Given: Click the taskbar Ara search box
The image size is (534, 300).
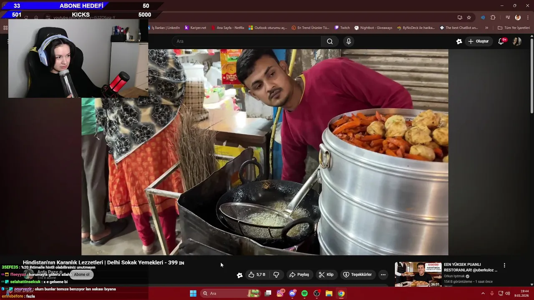Looking at the screenshot, I should pyautogui.click(x=230, y=293).
